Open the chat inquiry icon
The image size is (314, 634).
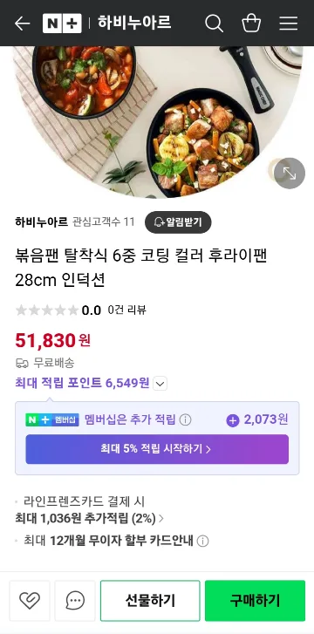tap(75, 601)
